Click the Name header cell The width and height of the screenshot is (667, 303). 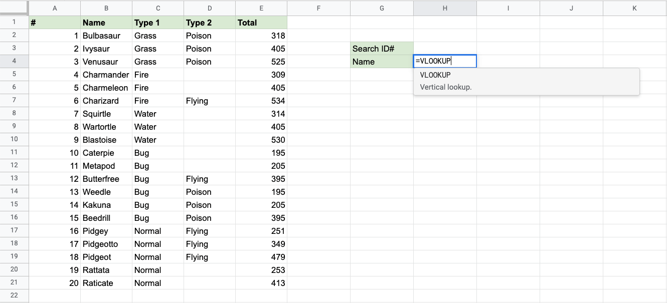click(106, 23)
